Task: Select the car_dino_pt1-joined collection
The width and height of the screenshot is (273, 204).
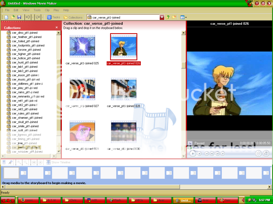Action: (25, 33)
